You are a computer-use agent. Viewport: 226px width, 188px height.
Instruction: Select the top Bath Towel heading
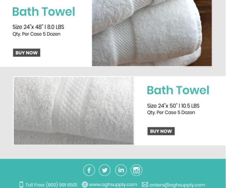[x=44, y=12]
